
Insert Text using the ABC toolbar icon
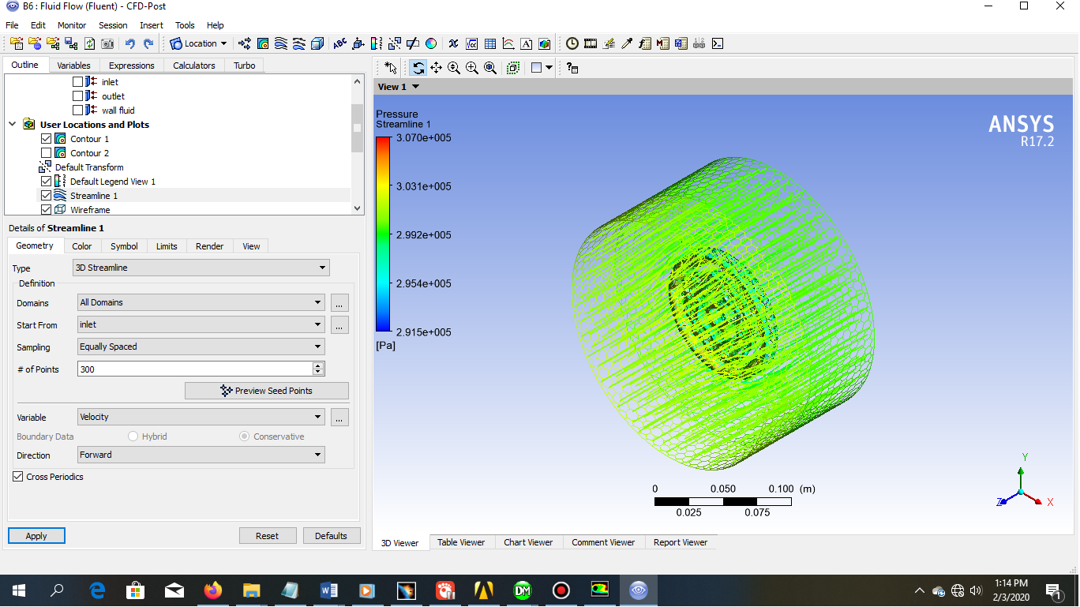pyautogui.click(x=339, y=43)
